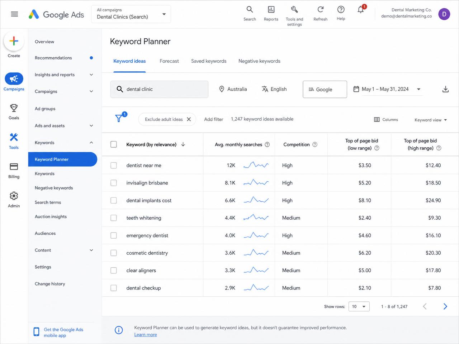Tick the checkbox for invisalign brisbane
The width and height of the screenshot is (459, 344).
click(x=114, y=183)
